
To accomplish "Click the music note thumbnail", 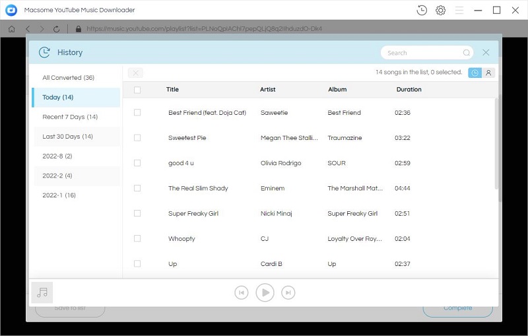I will 42,292.
